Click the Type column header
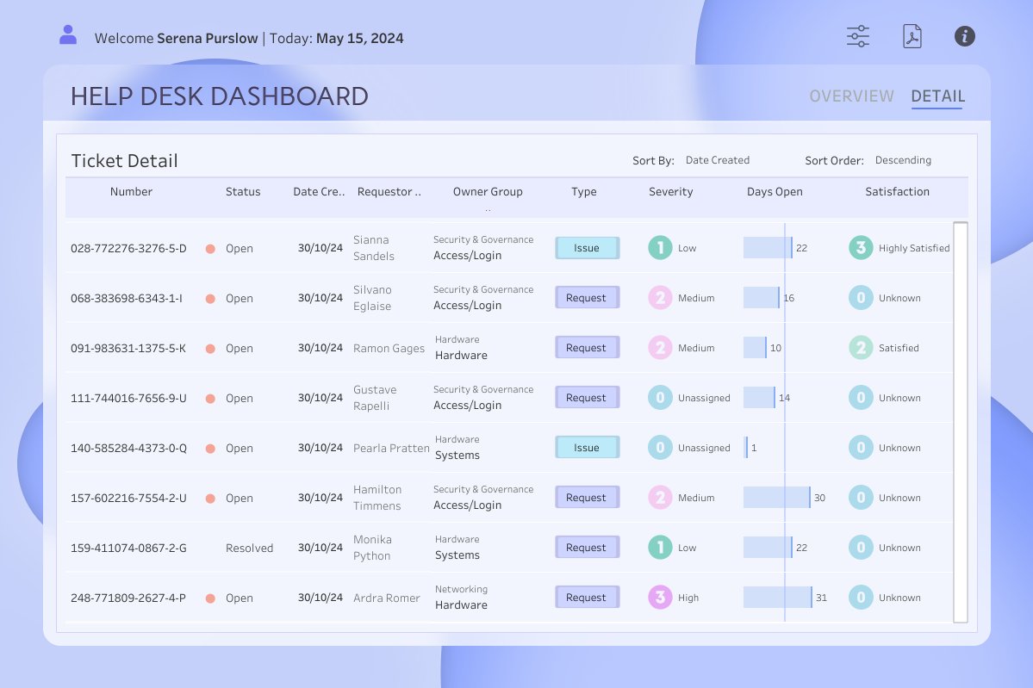Image resolution: width=1033 pixels, height=688 pixels. 583,191
